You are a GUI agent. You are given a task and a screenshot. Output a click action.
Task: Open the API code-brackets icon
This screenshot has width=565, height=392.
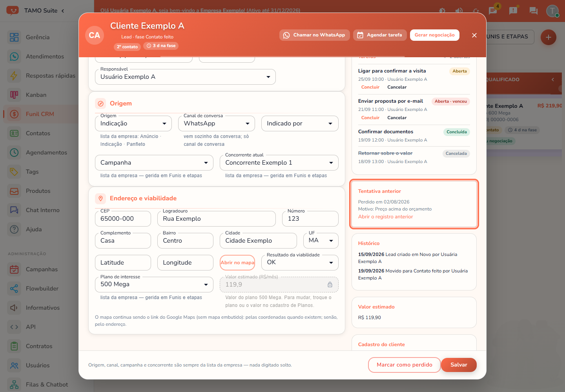click(x=14, y=327)
